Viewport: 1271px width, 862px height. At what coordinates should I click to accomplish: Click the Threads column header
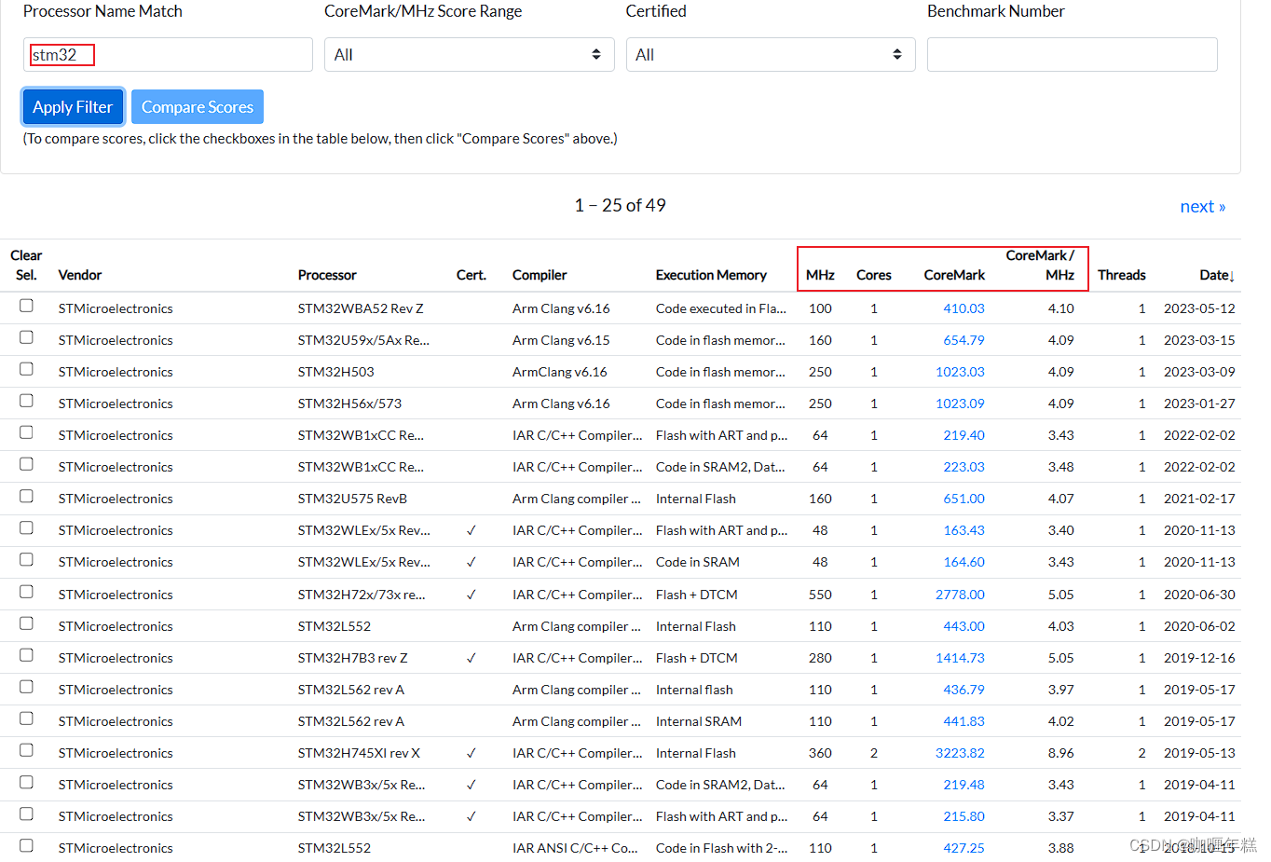pyautogui.click(x=1122, y=275)
